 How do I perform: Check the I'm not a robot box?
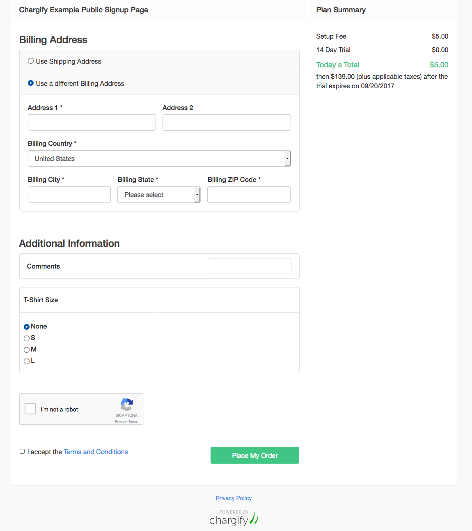coord(30,409)
